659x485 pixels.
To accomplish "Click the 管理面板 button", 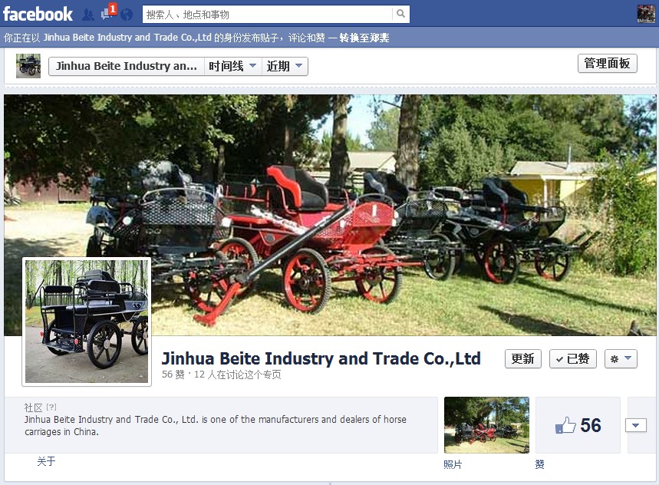I will (x=608, y=64).
